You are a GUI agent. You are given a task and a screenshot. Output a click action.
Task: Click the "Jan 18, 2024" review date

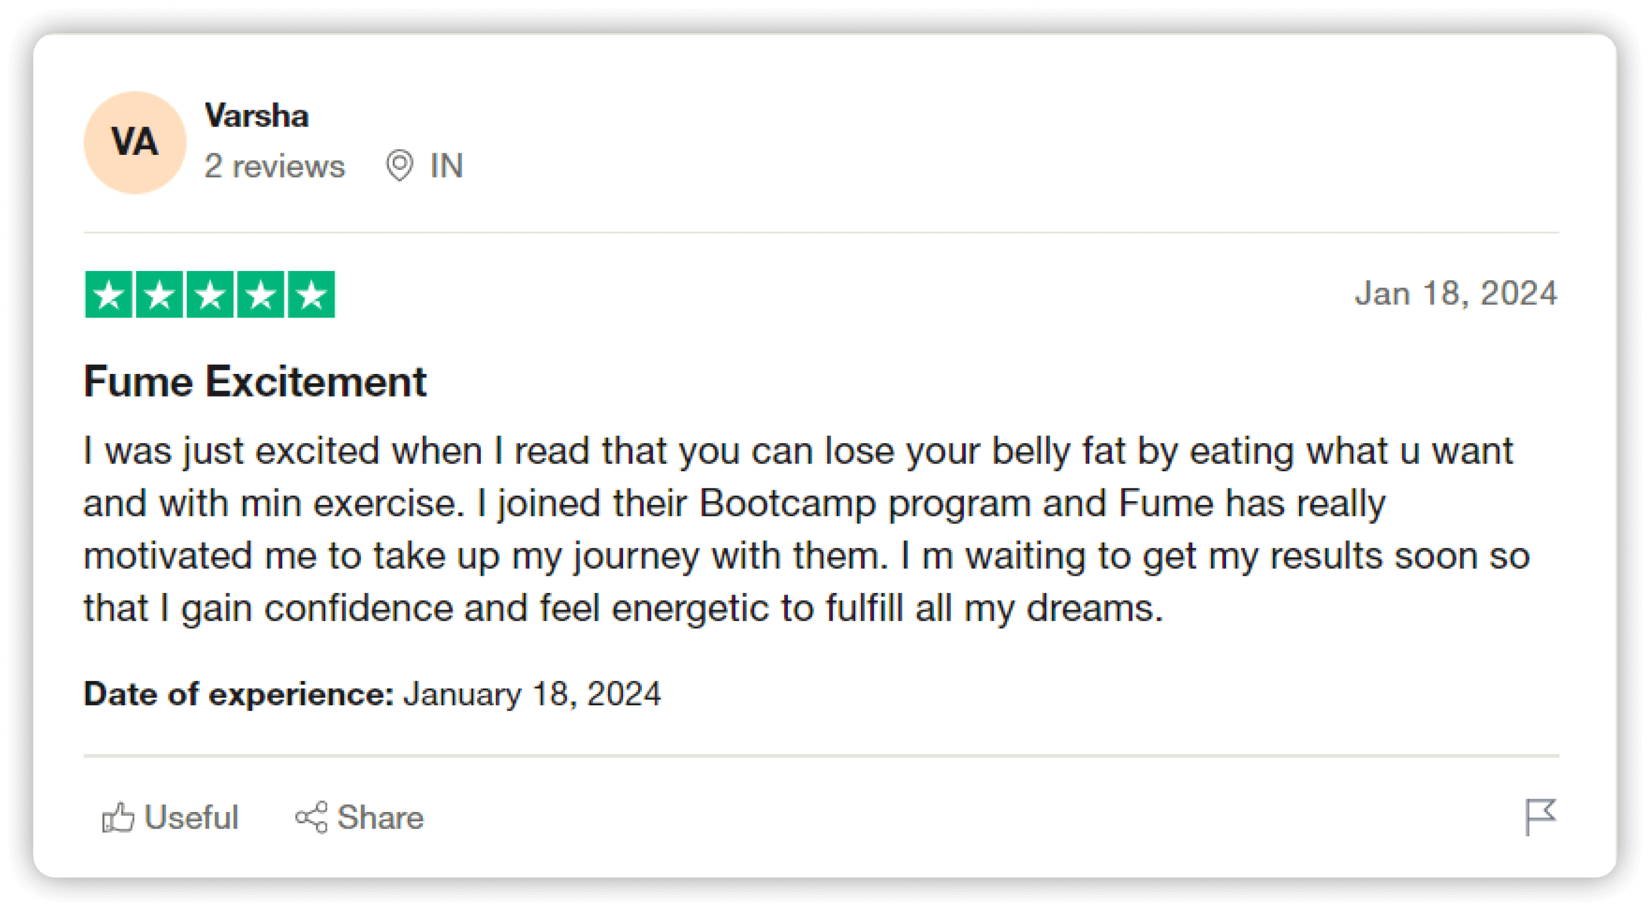pos(1456,293)
